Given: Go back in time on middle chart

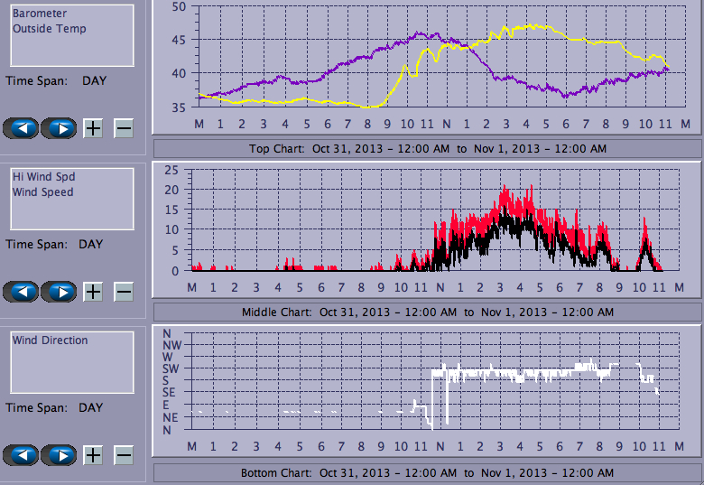Looking at the screenshot, I should [22, 292].
